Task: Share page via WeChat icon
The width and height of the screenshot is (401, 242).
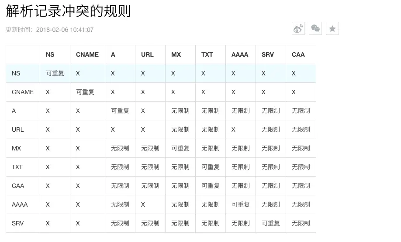Action: pyautogui.click(x=315, y=28)
